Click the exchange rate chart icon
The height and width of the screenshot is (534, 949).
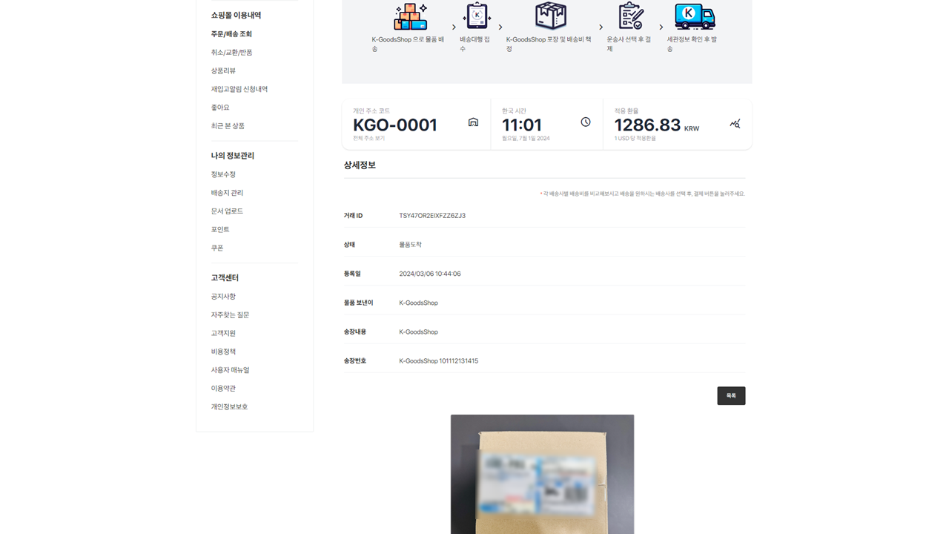pyautogui.click(x=735, y=124)
